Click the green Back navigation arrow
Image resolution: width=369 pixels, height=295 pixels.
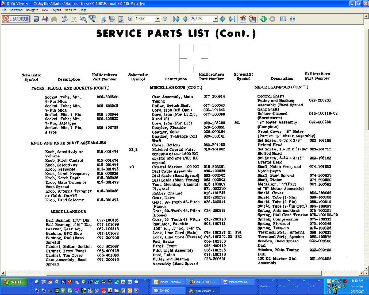pyautogui.click(x=263, y=19)
